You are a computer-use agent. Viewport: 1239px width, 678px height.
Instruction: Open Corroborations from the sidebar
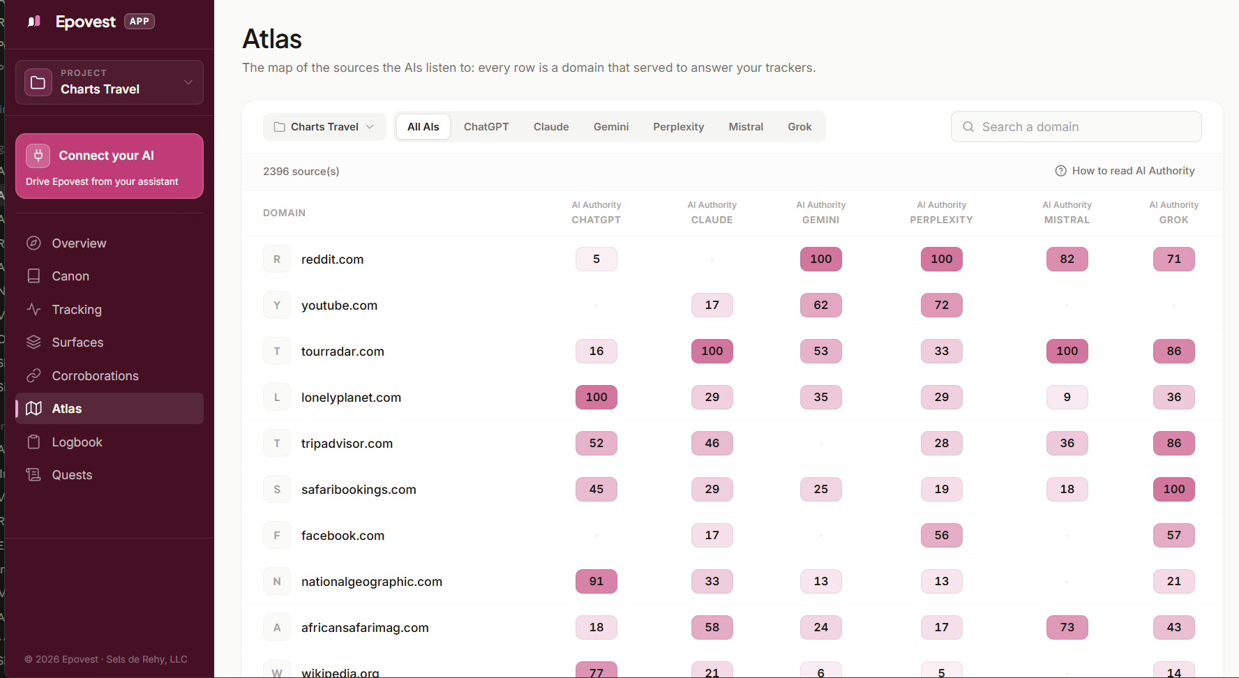110,375
